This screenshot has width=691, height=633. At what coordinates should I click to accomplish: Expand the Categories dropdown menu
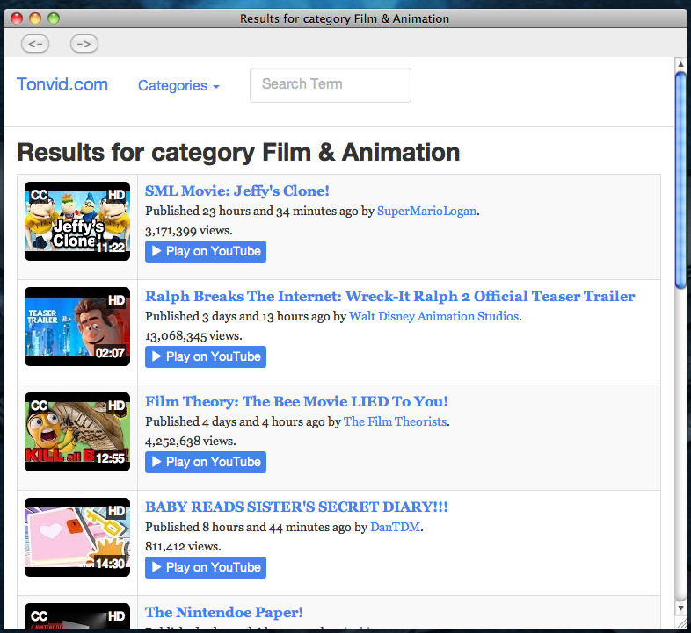pyautogui.click(x=178, y=85)
